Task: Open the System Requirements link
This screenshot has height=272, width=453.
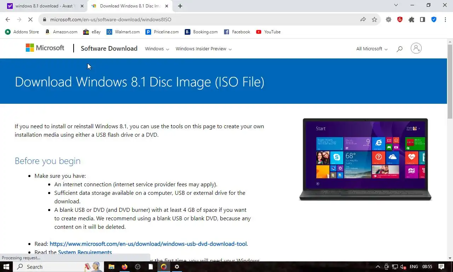Action: [x=85, y=252]
